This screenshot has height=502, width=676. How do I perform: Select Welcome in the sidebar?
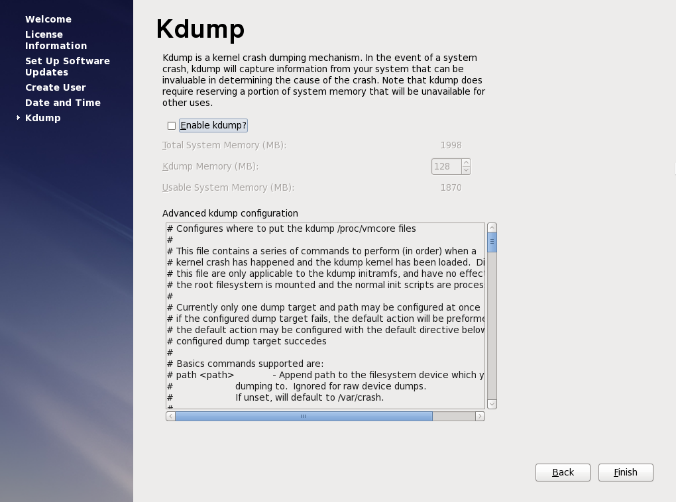48,19
